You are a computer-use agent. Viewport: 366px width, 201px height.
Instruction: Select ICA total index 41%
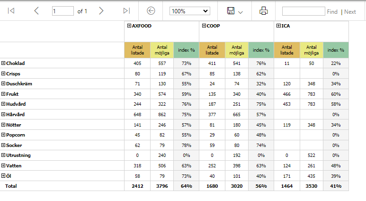click(336, 186)
